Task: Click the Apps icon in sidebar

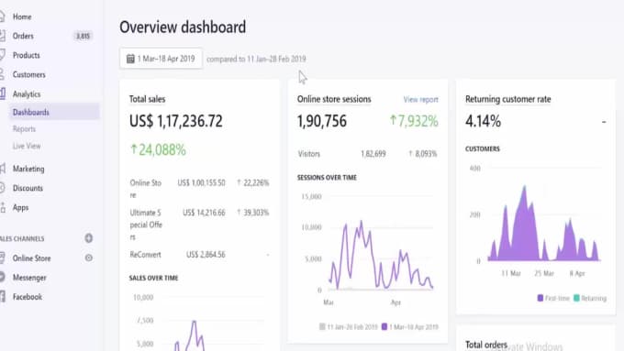Action: click(x=3, y=207)
